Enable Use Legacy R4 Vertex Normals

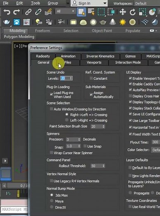coord(51,181)
